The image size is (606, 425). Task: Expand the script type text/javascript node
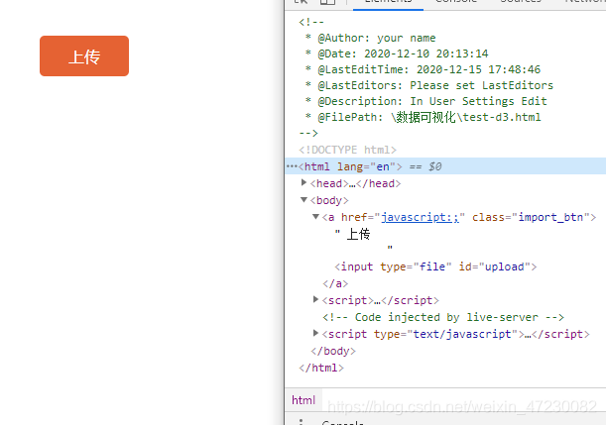click(x=315, y=333)
